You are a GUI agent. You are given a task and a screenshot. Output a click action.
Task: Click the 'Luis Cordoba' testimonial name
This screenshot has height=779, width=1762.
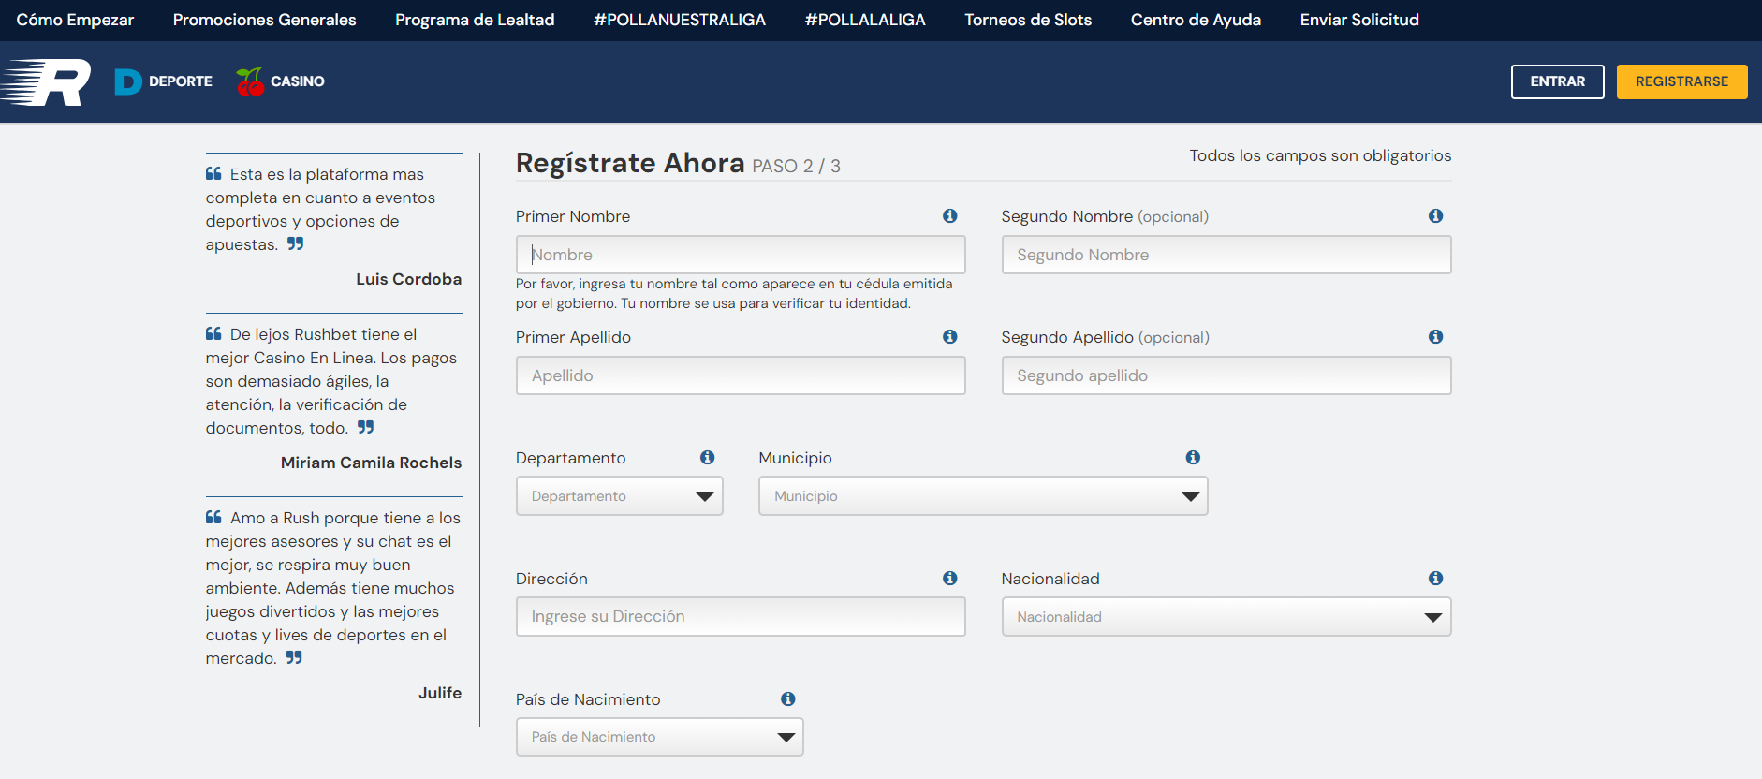[409, 279]
